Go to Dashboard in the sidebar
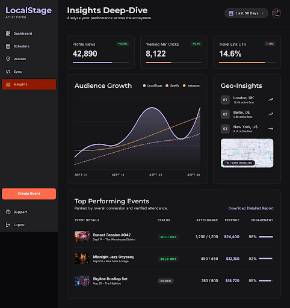The width and height of the screenshot is (290, 308). click(29, 34)
